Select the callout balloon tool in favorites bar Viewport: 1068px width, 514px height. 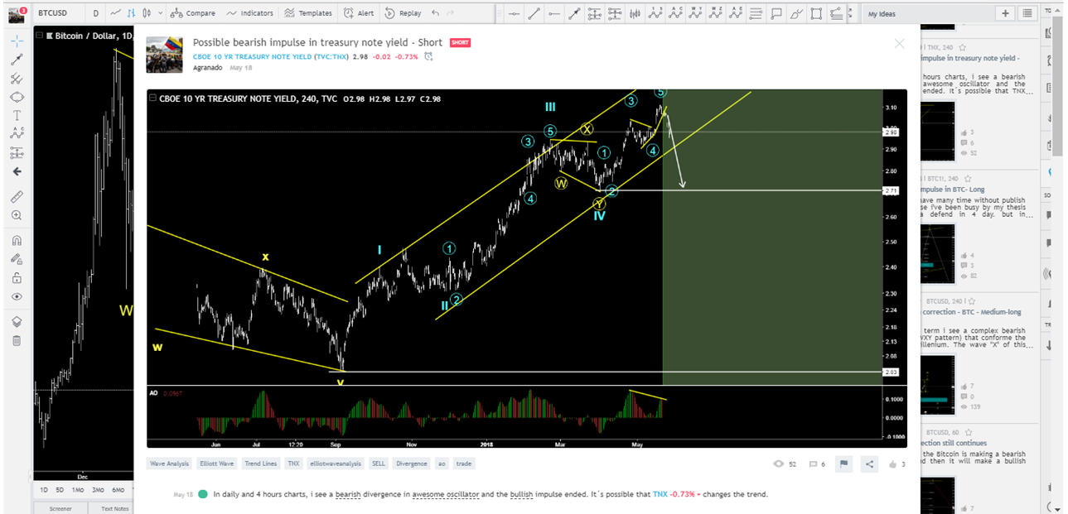point(776,13)
